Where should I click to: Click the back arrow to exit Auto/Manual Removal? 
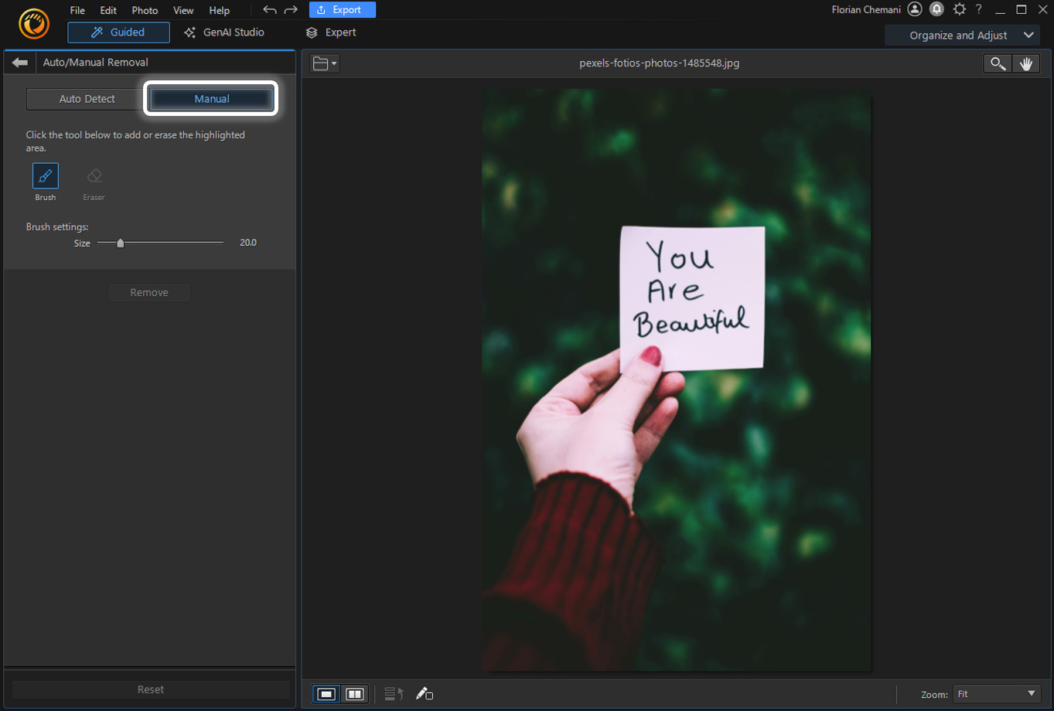tap(19, 63)
